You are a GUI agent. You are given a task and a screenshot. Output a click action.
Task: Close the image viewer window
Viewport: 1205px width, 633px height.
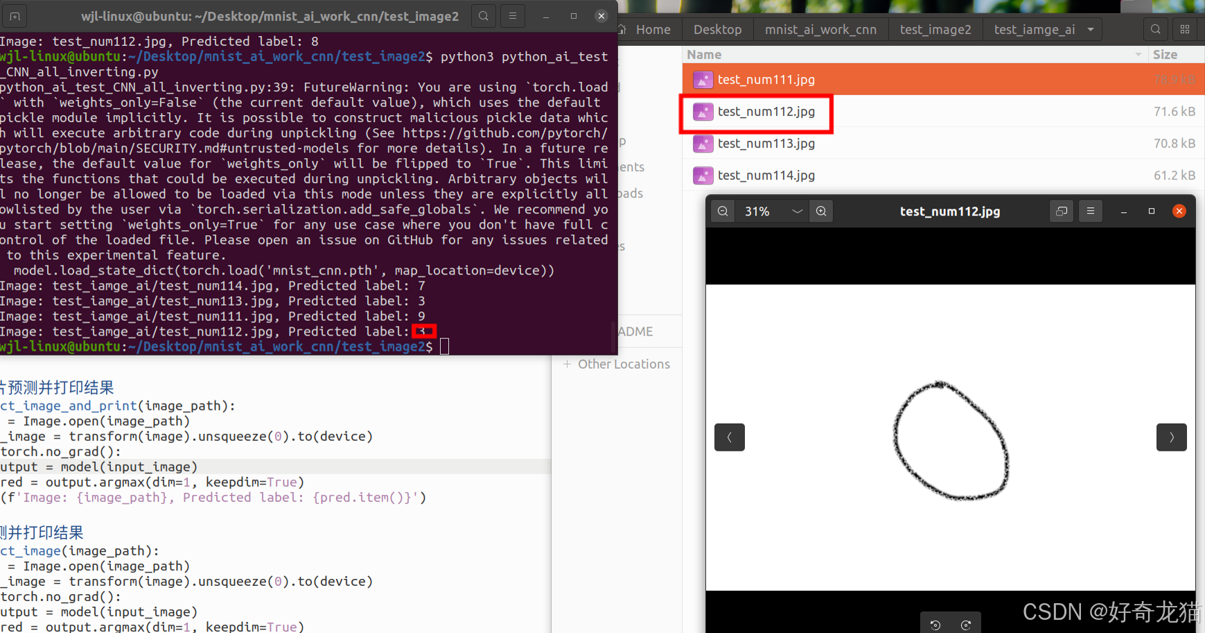1179,211
